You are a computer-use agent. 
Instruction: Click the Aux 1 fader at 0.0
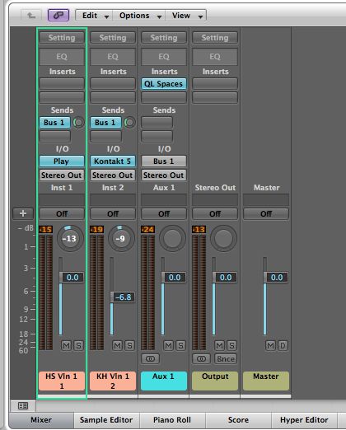tap(174, 278)
